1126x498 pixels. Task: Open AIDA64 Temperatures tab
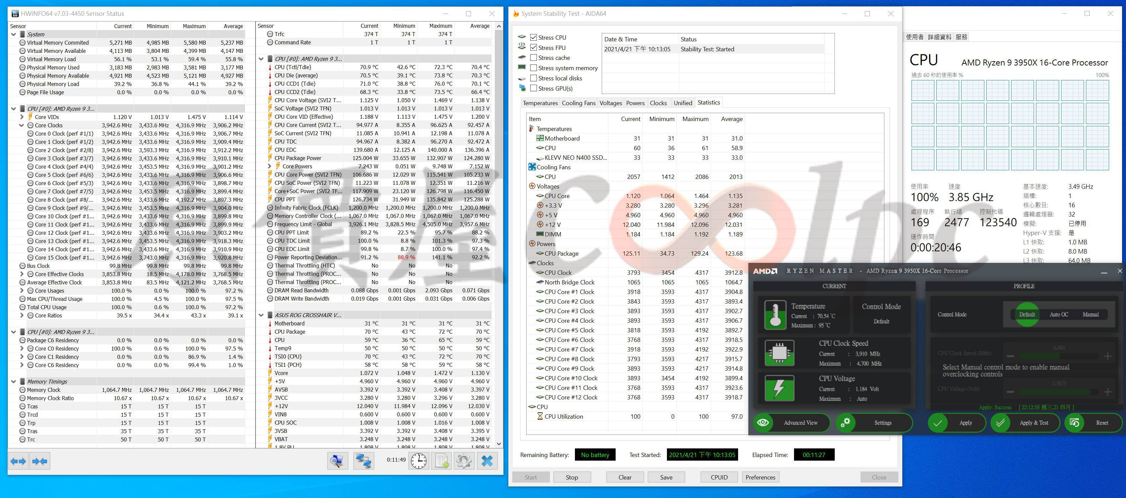(540, 103)
